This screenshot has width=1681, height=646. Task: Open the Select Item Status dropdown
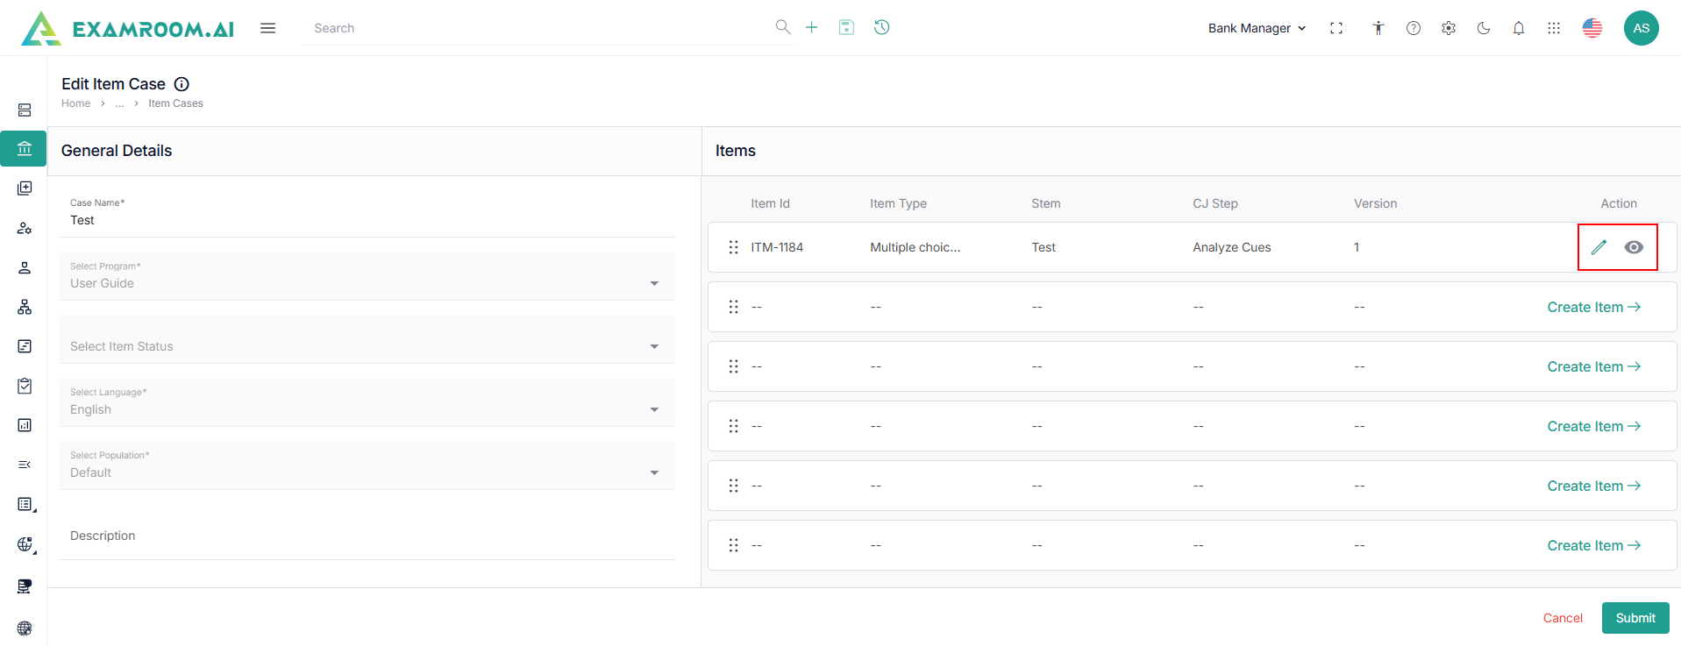[x=367, y=346]
